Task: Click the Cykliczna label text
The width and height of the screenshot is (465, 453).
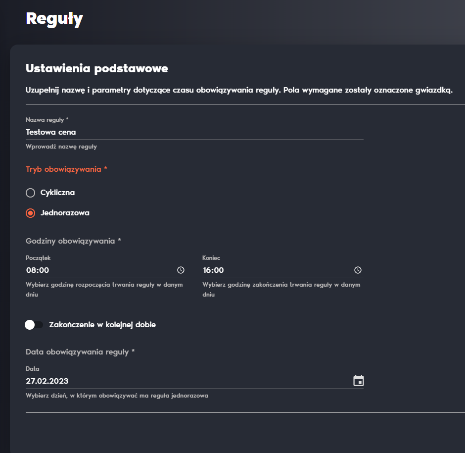Action: click(x=57, y=193)
